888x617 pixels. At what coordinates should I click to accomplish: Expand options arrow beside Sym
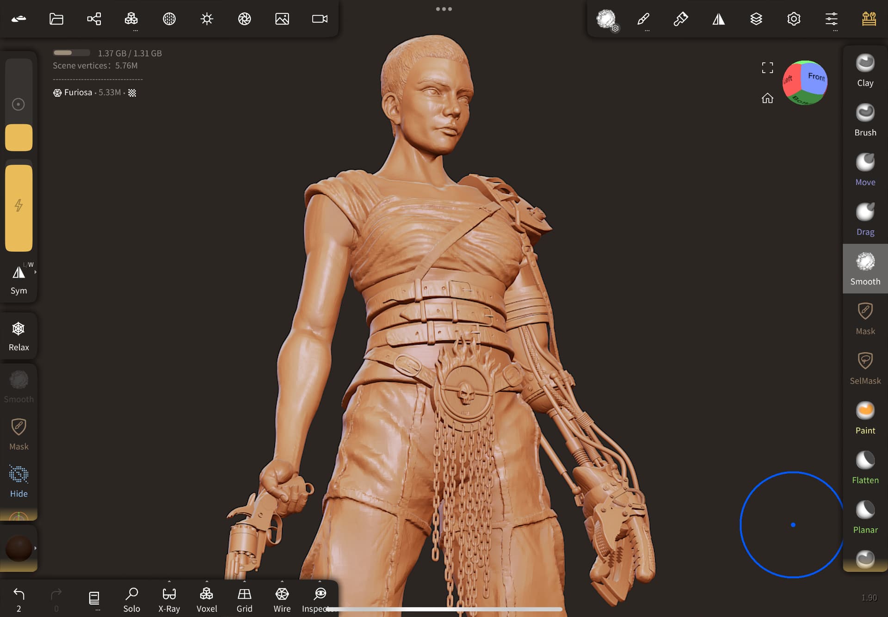point(35,272)
